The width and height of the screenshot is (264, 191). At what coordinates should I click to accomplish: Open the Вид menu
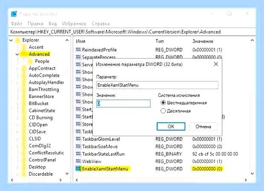(x=52, y=23)
